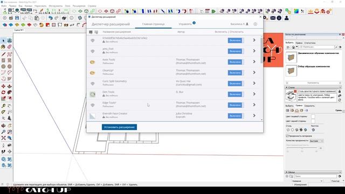The image size is (345, 194).
Task: Click the green play toolbar icon
Action: tap(213, 11)
